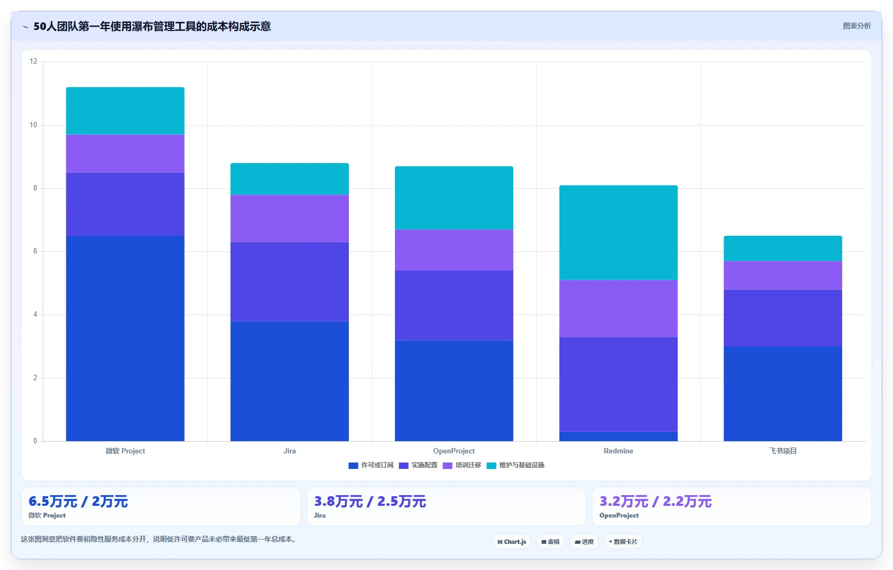Click 飞书项目's 实施配置 bar segment
The image size is (893, 570).
click(783, 318)
